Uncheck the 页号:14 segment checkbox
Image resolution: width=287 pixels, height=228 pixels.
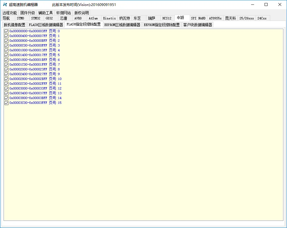pyautogui.click(x=6, y=98)
